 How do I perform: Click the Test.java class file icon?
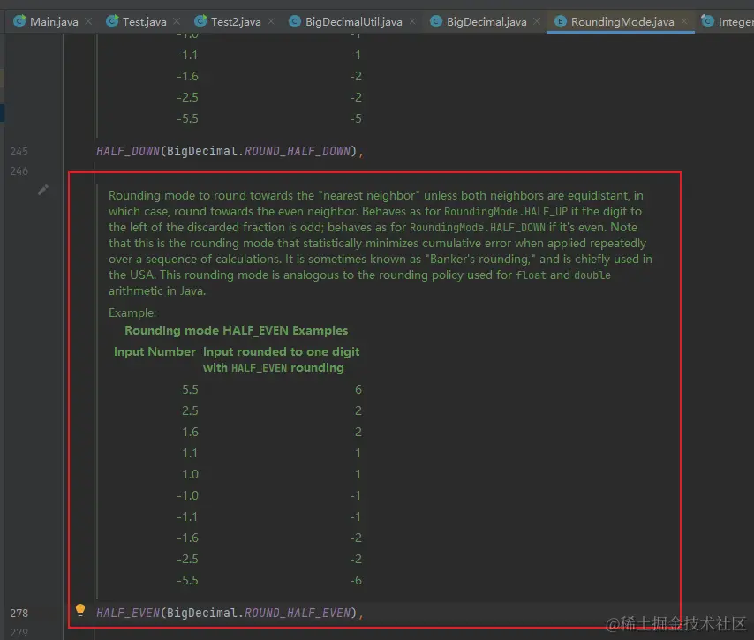click(x=112, y=21)
